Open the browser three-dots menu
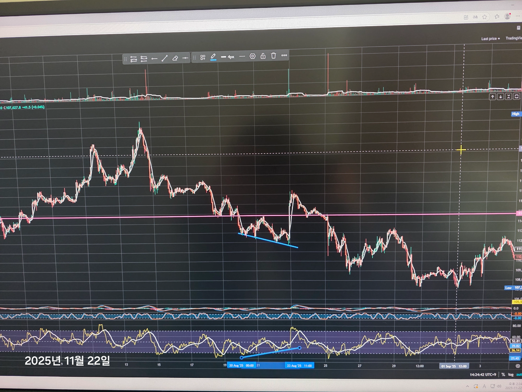The image size is (522, 392). [x=518, y=16]
